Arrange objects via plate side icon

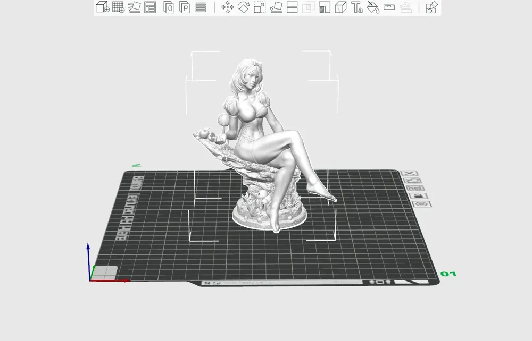pyautogui.click(x=415, y=188)
